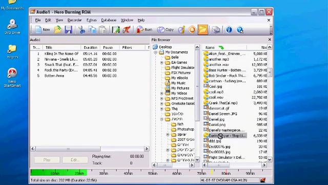Expand the My Videos folder node
The width and height of the screenshot is (328, 185).
[x=162, y=94]
